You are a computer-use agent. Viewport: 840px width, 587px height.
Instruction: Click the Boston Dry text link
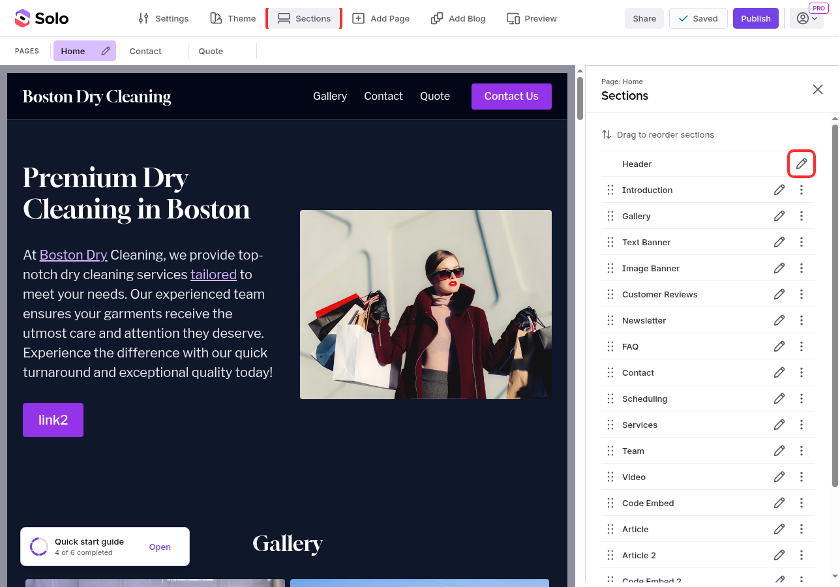(x=74, y=255)
